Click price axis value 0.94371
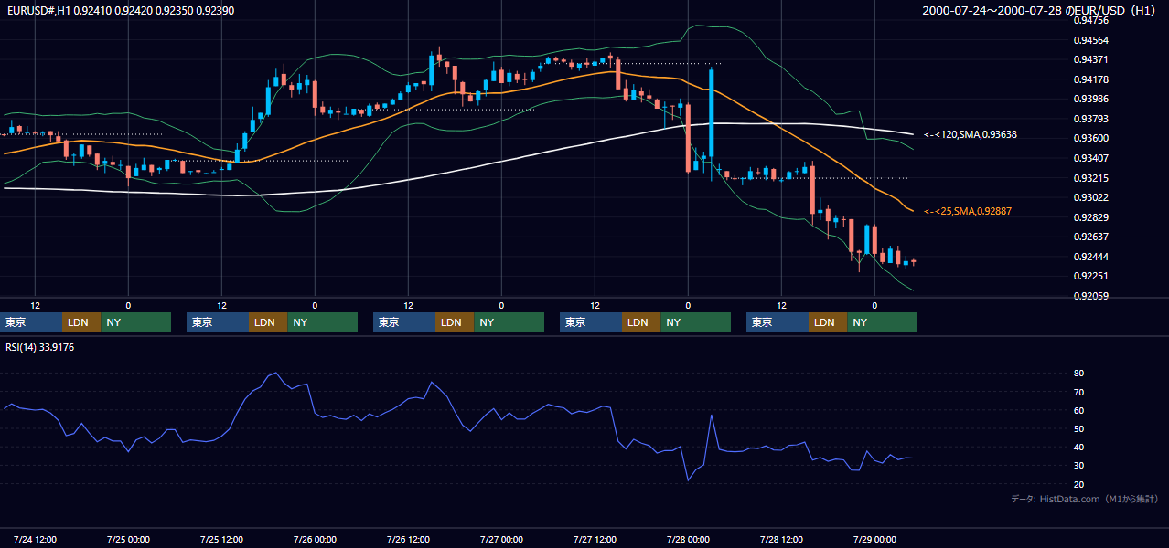The image size is (1169, 548). [1090, 59]
